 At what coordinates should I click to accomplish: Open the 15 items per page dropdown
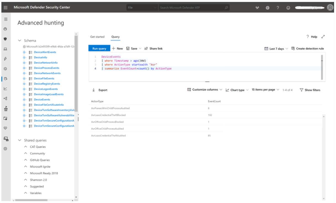[266, 90]
